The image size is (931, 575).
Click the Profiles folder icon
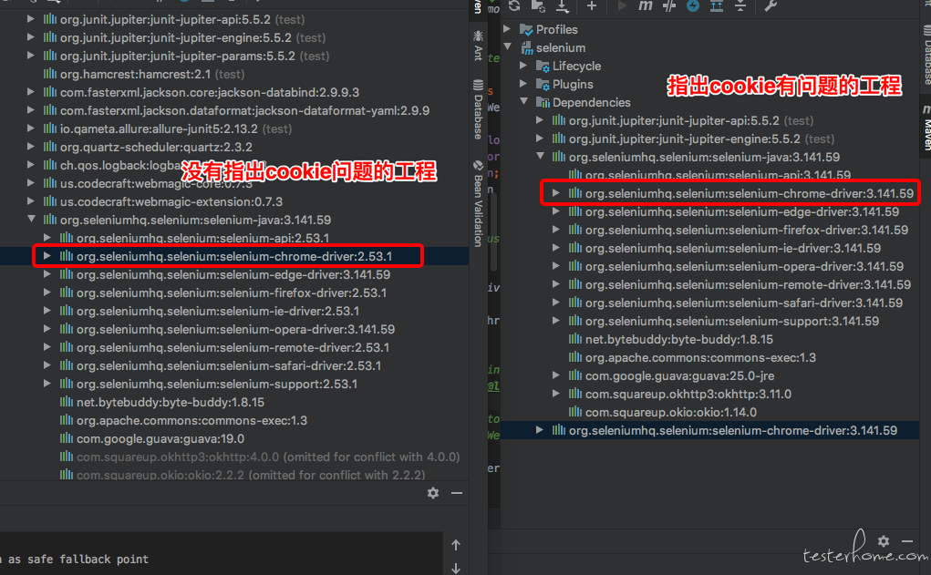526,29
